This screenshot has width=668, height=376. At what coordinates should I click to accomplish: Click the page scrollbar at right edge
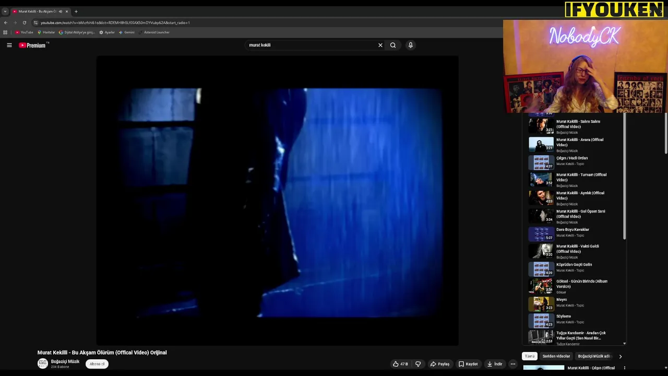pos(666,133)
